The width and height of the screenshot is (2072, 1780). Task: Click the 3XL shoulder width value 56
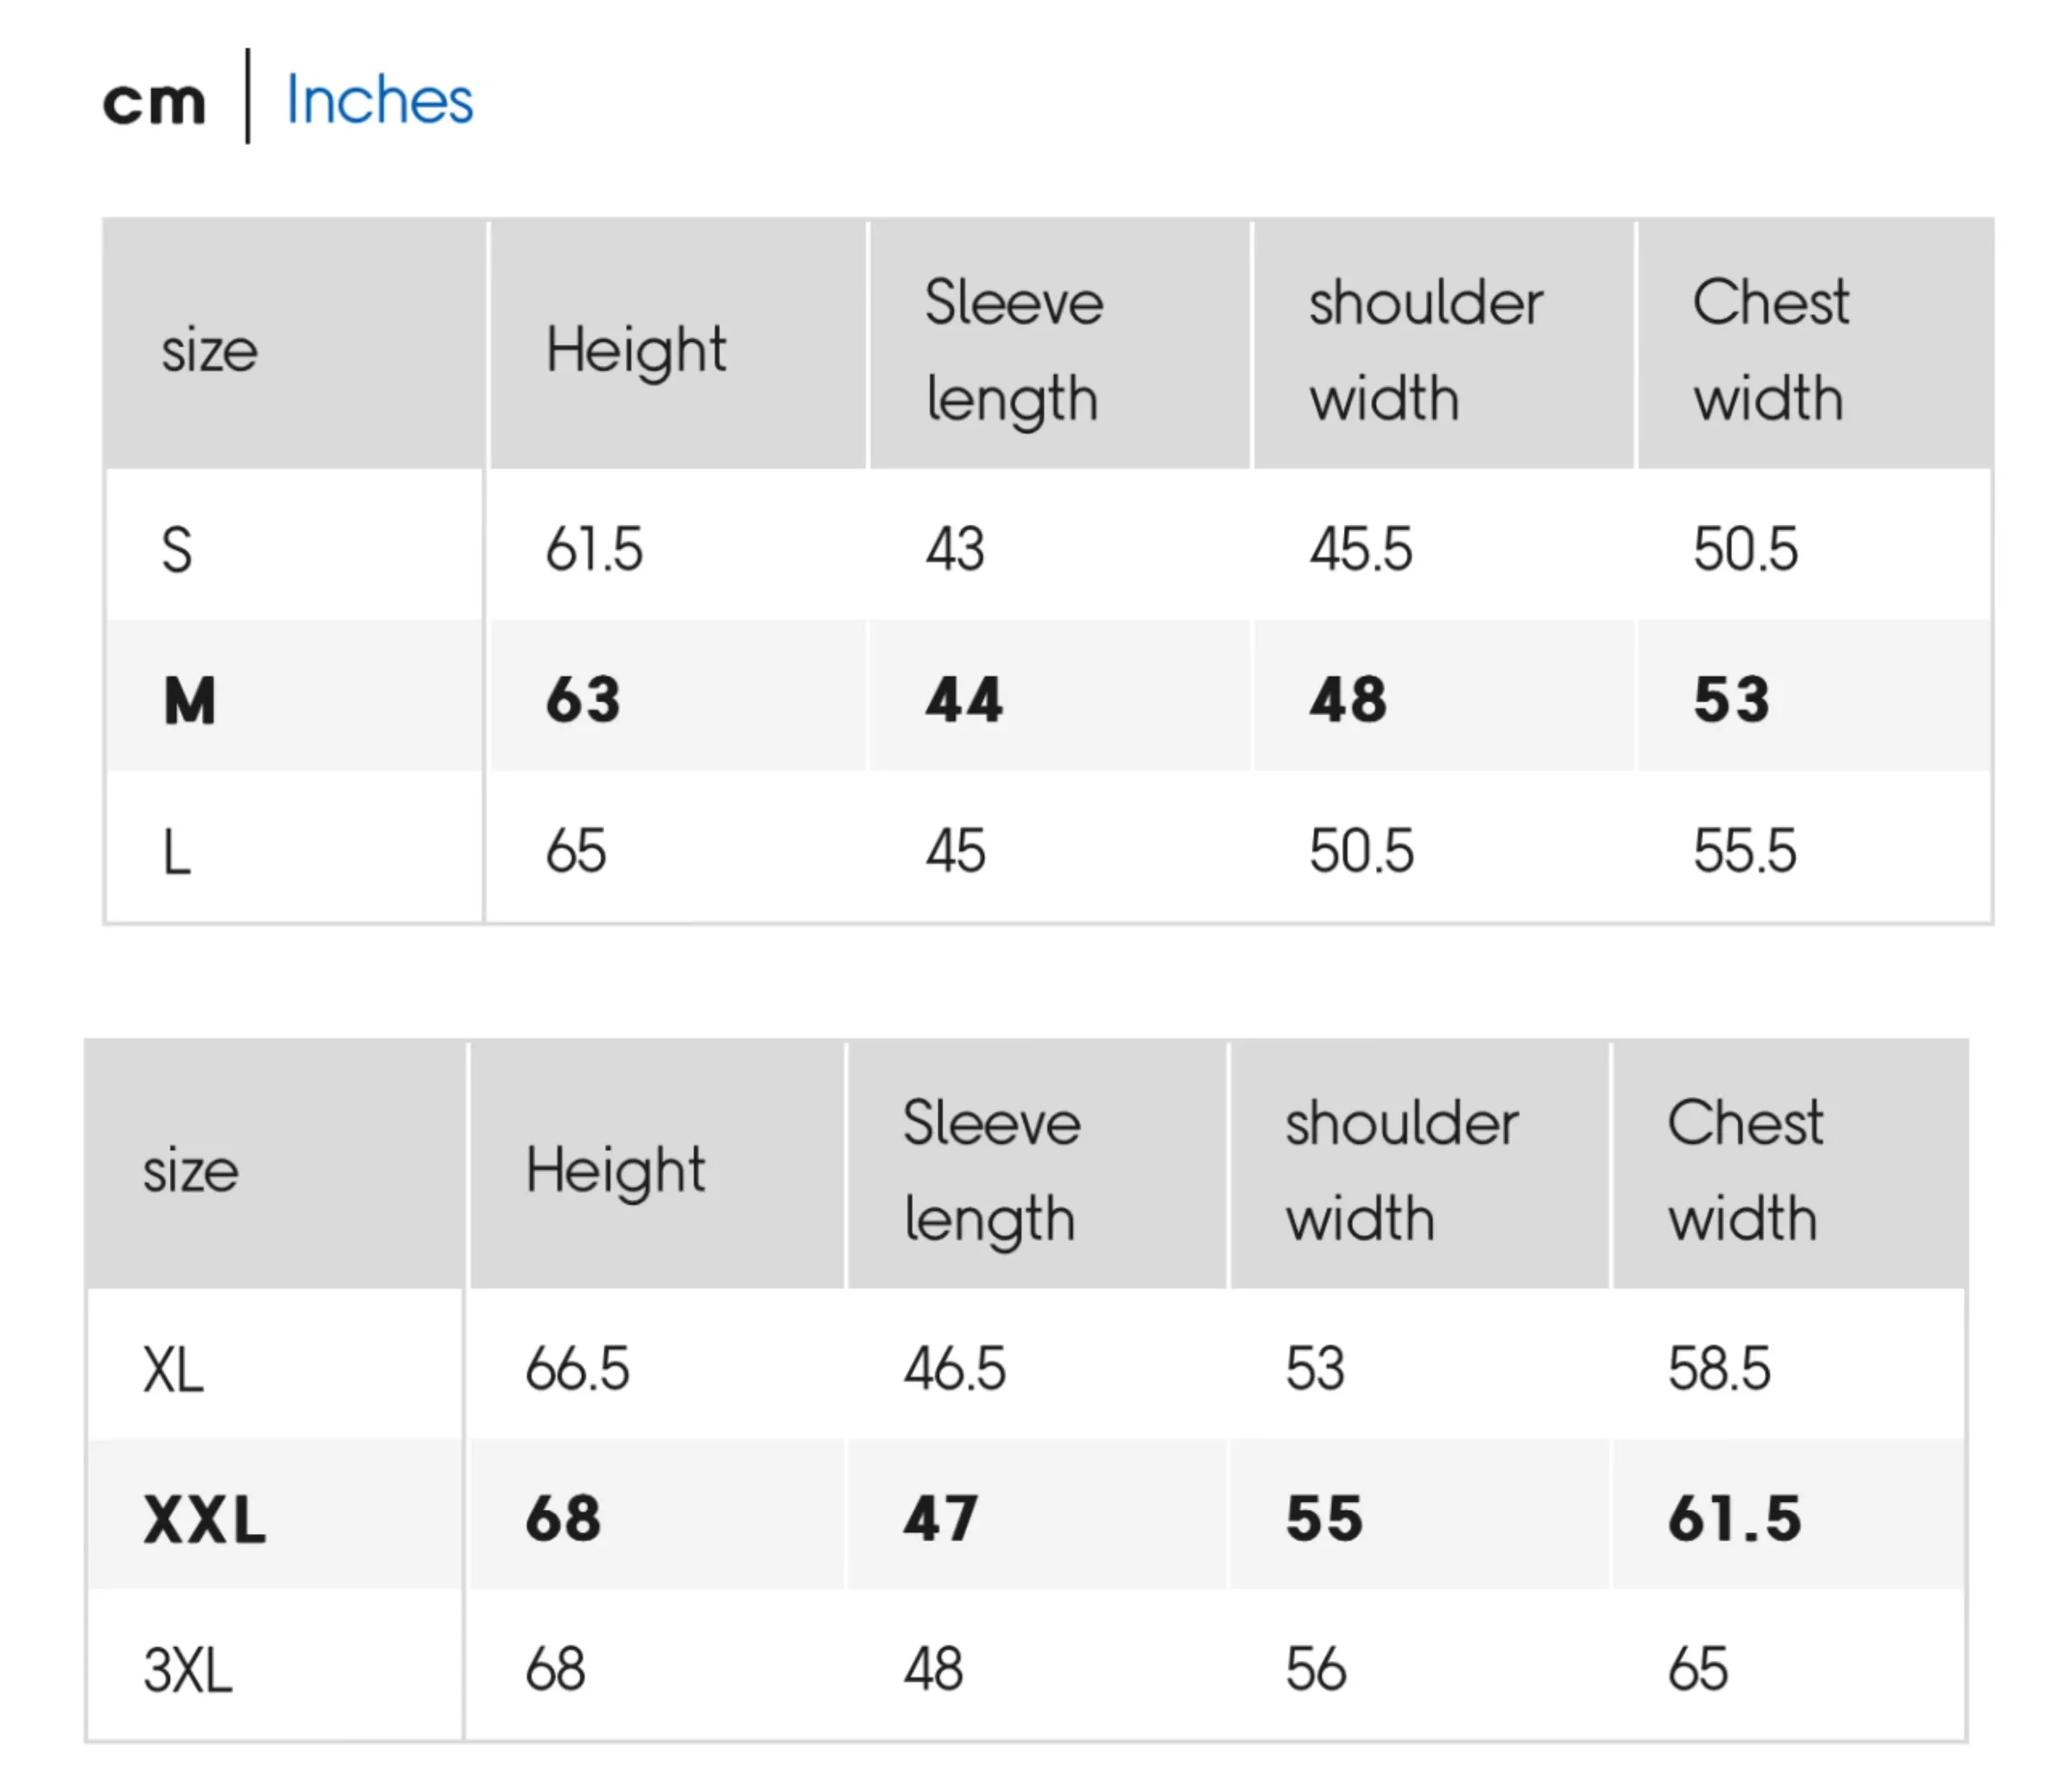1316,1670
